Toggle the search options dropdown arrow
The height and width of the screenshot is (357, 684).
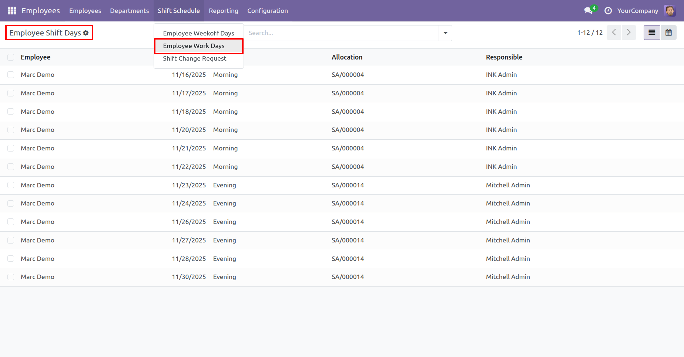(x=445, y=33)
